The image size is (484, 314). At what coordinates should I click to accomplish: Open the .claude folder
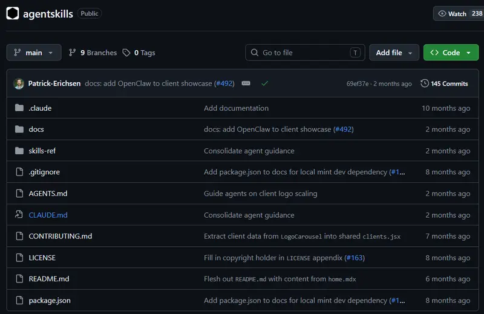tap(40, 108)
